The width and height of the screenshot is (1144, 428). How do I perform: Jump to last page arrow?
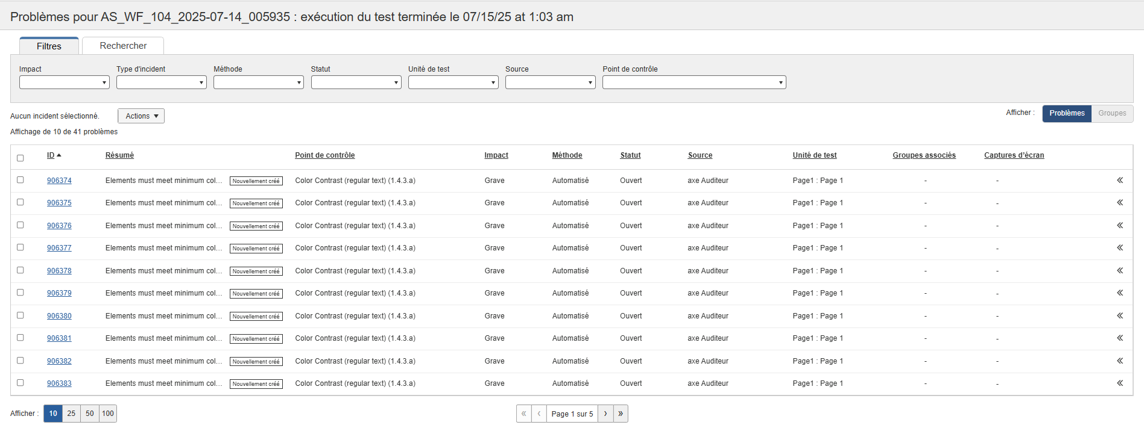[x=621, y=414]
